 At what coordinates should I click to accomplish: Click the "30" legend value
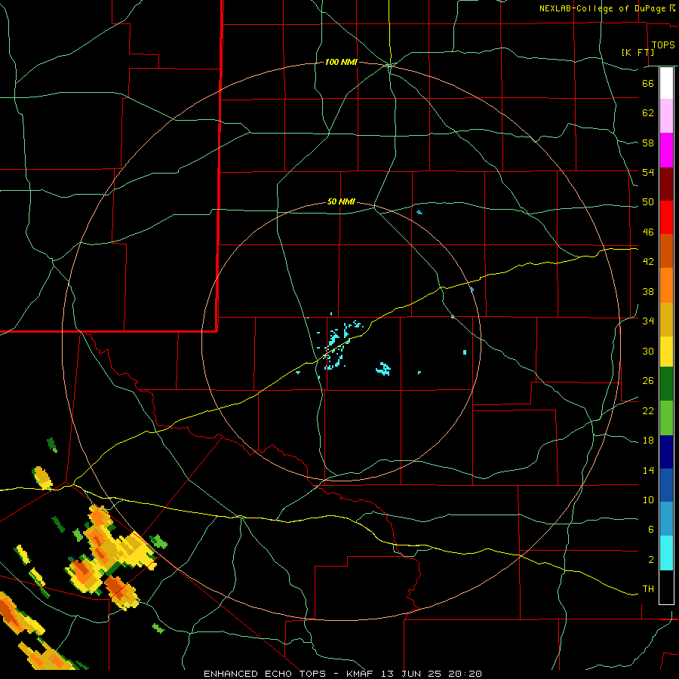648,351
